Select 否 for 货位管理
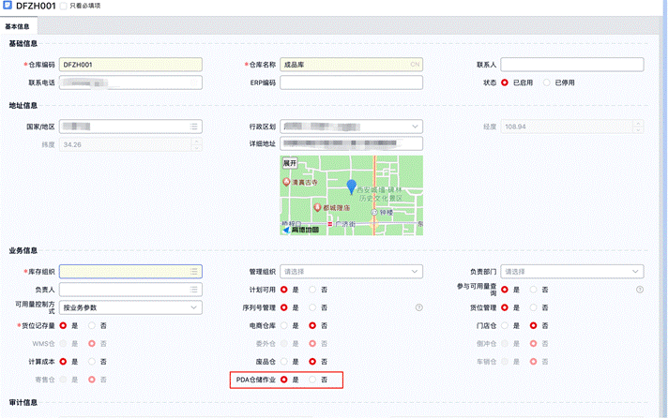 pyautogui.click(x=533, y=307)
